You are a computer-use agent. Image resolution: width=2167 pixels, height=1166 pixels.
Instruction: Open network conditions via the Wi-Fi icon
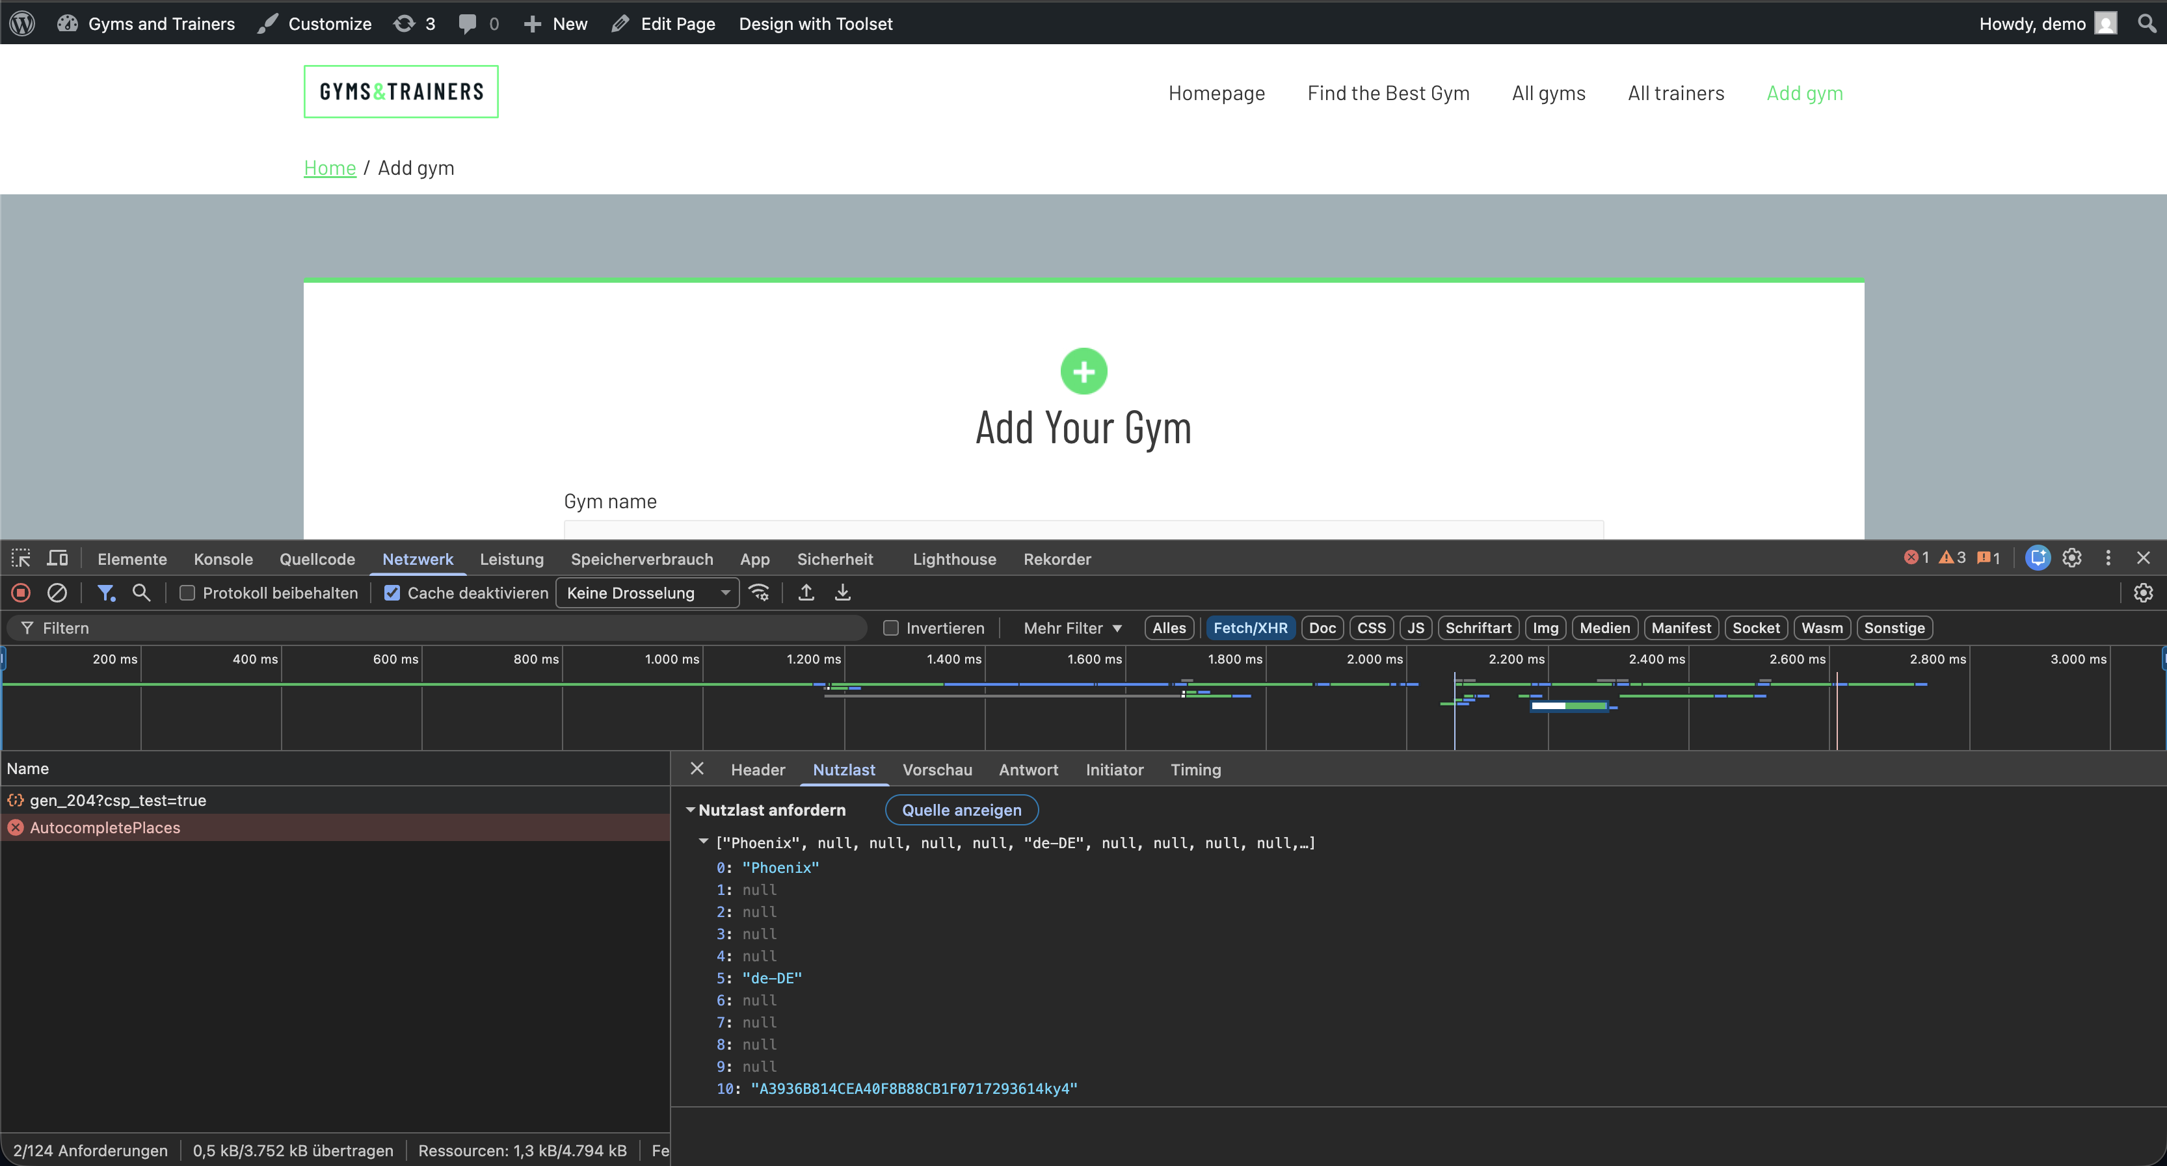coord(759,593)
